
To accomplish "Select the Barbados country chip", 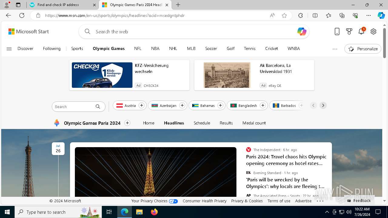I will [x=286, y=105].
